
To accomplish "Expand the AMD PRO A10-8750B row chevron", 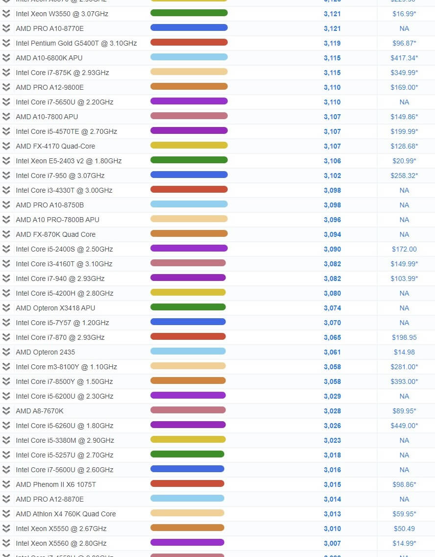I will click(6, 205).
